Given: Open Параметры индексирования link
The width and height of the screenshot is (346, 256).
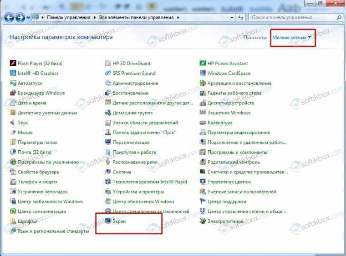Looking at the screenshot, I should coord(239,133).
